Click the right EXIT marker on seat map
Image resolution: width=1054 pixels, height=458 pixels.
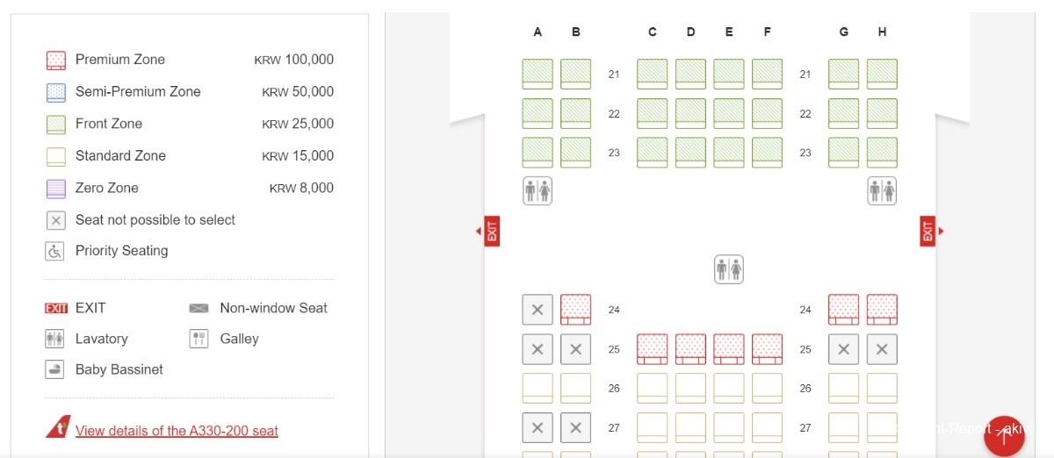[928, 231]
